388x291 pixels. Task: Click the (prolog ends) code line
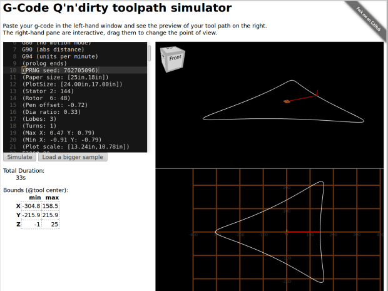point(44,63)
